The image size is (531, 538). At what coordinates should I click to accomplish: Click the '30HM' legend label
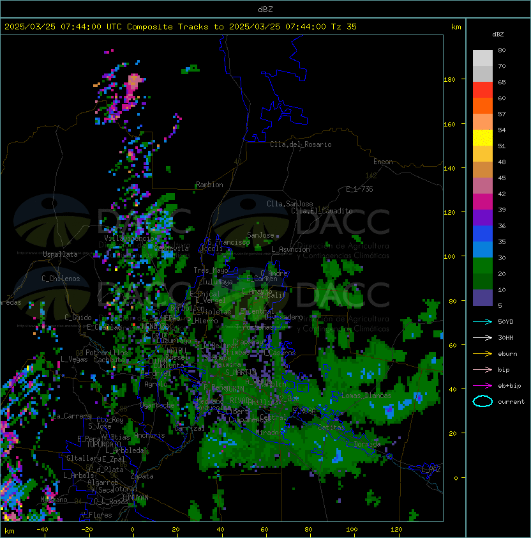pos(505,338)
